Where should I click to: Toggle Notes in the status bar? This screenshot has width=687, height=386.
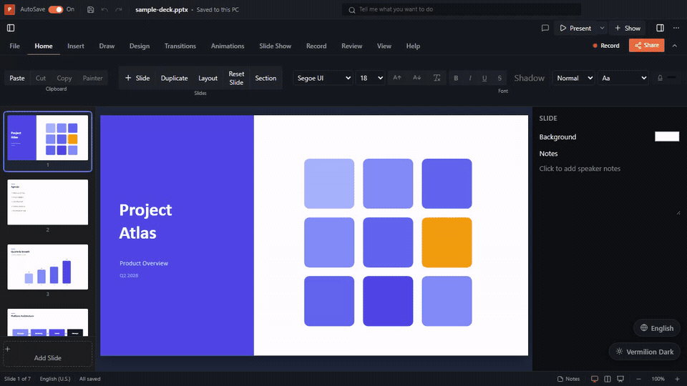point(568,379)
